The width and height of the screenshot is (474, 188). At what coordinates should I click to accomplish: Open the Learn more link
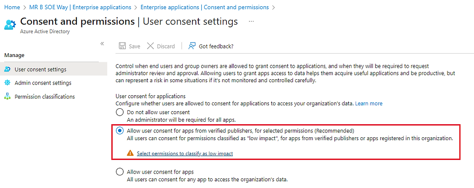(x=369, y=104)
